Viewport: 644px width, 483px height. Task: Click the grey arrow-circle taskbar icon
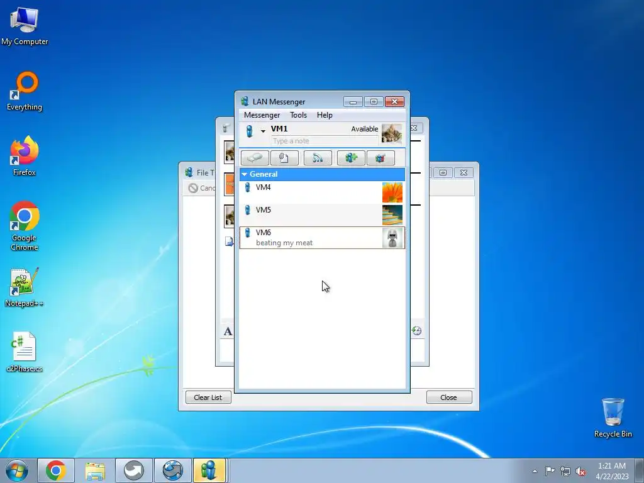click(x=134, y=470)
